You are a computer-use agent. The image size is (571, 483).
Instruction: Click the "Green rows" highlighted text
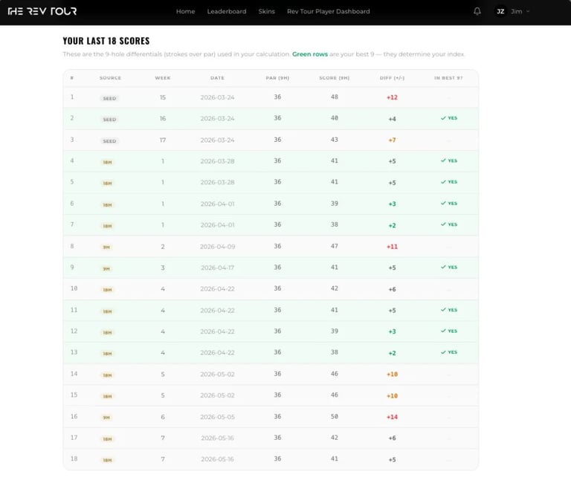coord(310,54)
